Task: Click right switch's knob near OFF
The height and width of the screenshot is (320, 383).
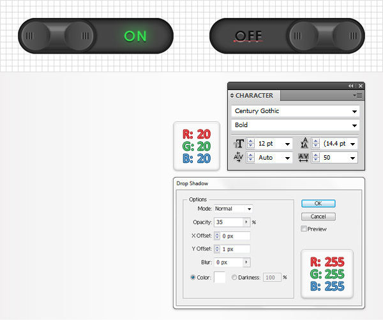Action: 304,36
